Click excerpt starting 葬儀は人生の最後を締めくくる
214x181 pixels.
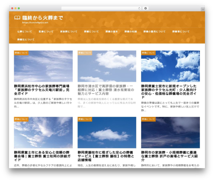pyautogui.click(x=107, y=103)
